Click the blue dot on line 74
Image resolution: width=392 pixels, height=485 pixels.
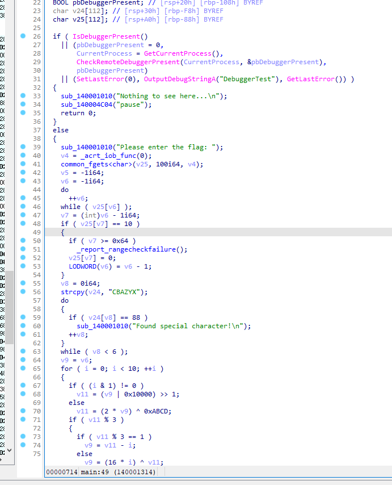click(23, 445)
